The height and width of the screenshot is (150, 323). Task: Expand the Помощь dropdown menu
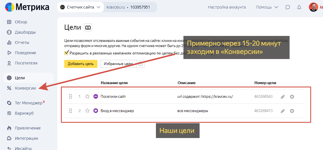267,7
